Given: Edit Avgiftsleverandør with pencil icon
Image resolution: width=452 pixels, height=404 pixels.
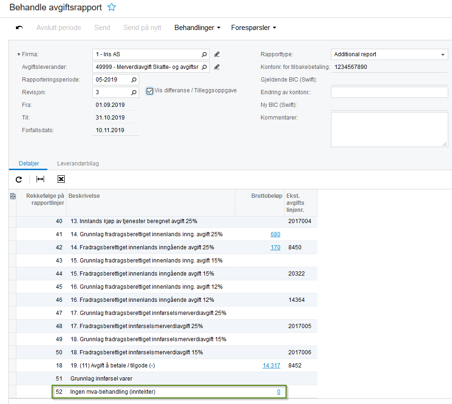Looking at the screenshot, I should click(x=217, y=67).
